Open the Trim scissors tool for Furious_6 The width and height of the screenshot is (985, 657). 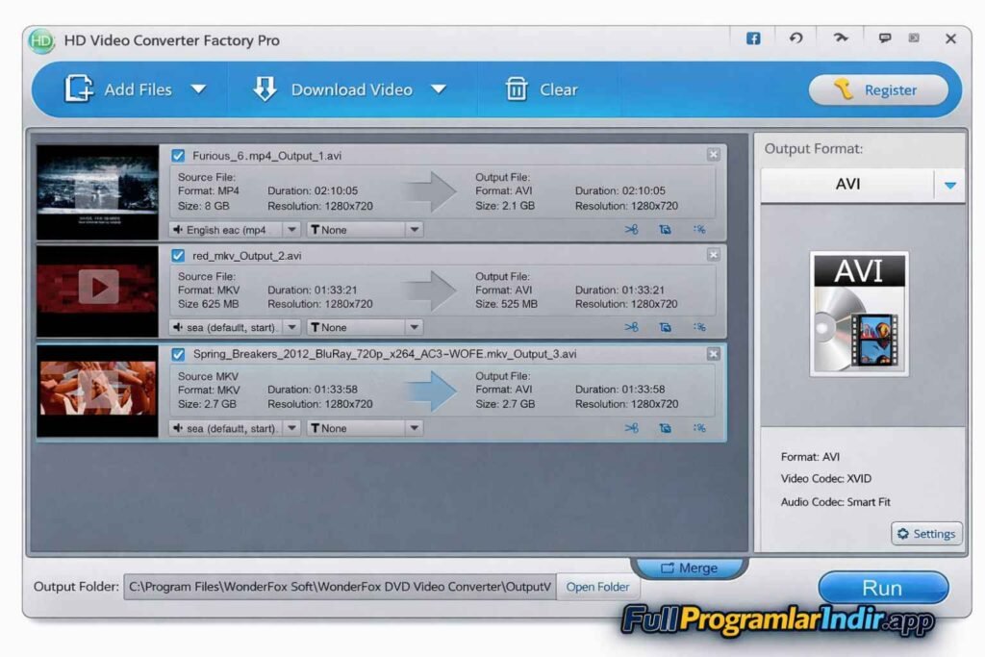[x=633, y=229]
